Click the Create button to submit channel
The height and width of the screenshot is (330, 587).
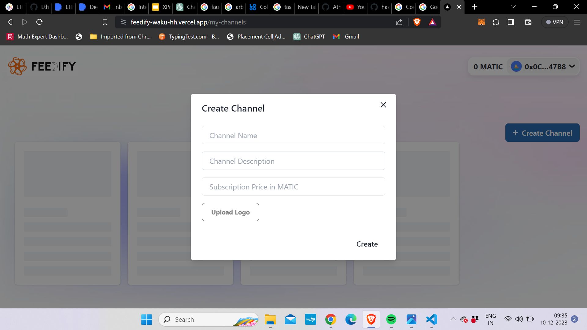[x=367, y=244]
